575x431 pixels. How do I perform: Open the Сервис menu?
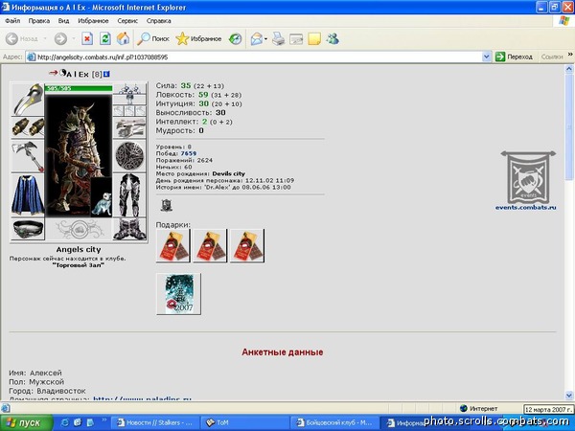(x=127, y=21)
